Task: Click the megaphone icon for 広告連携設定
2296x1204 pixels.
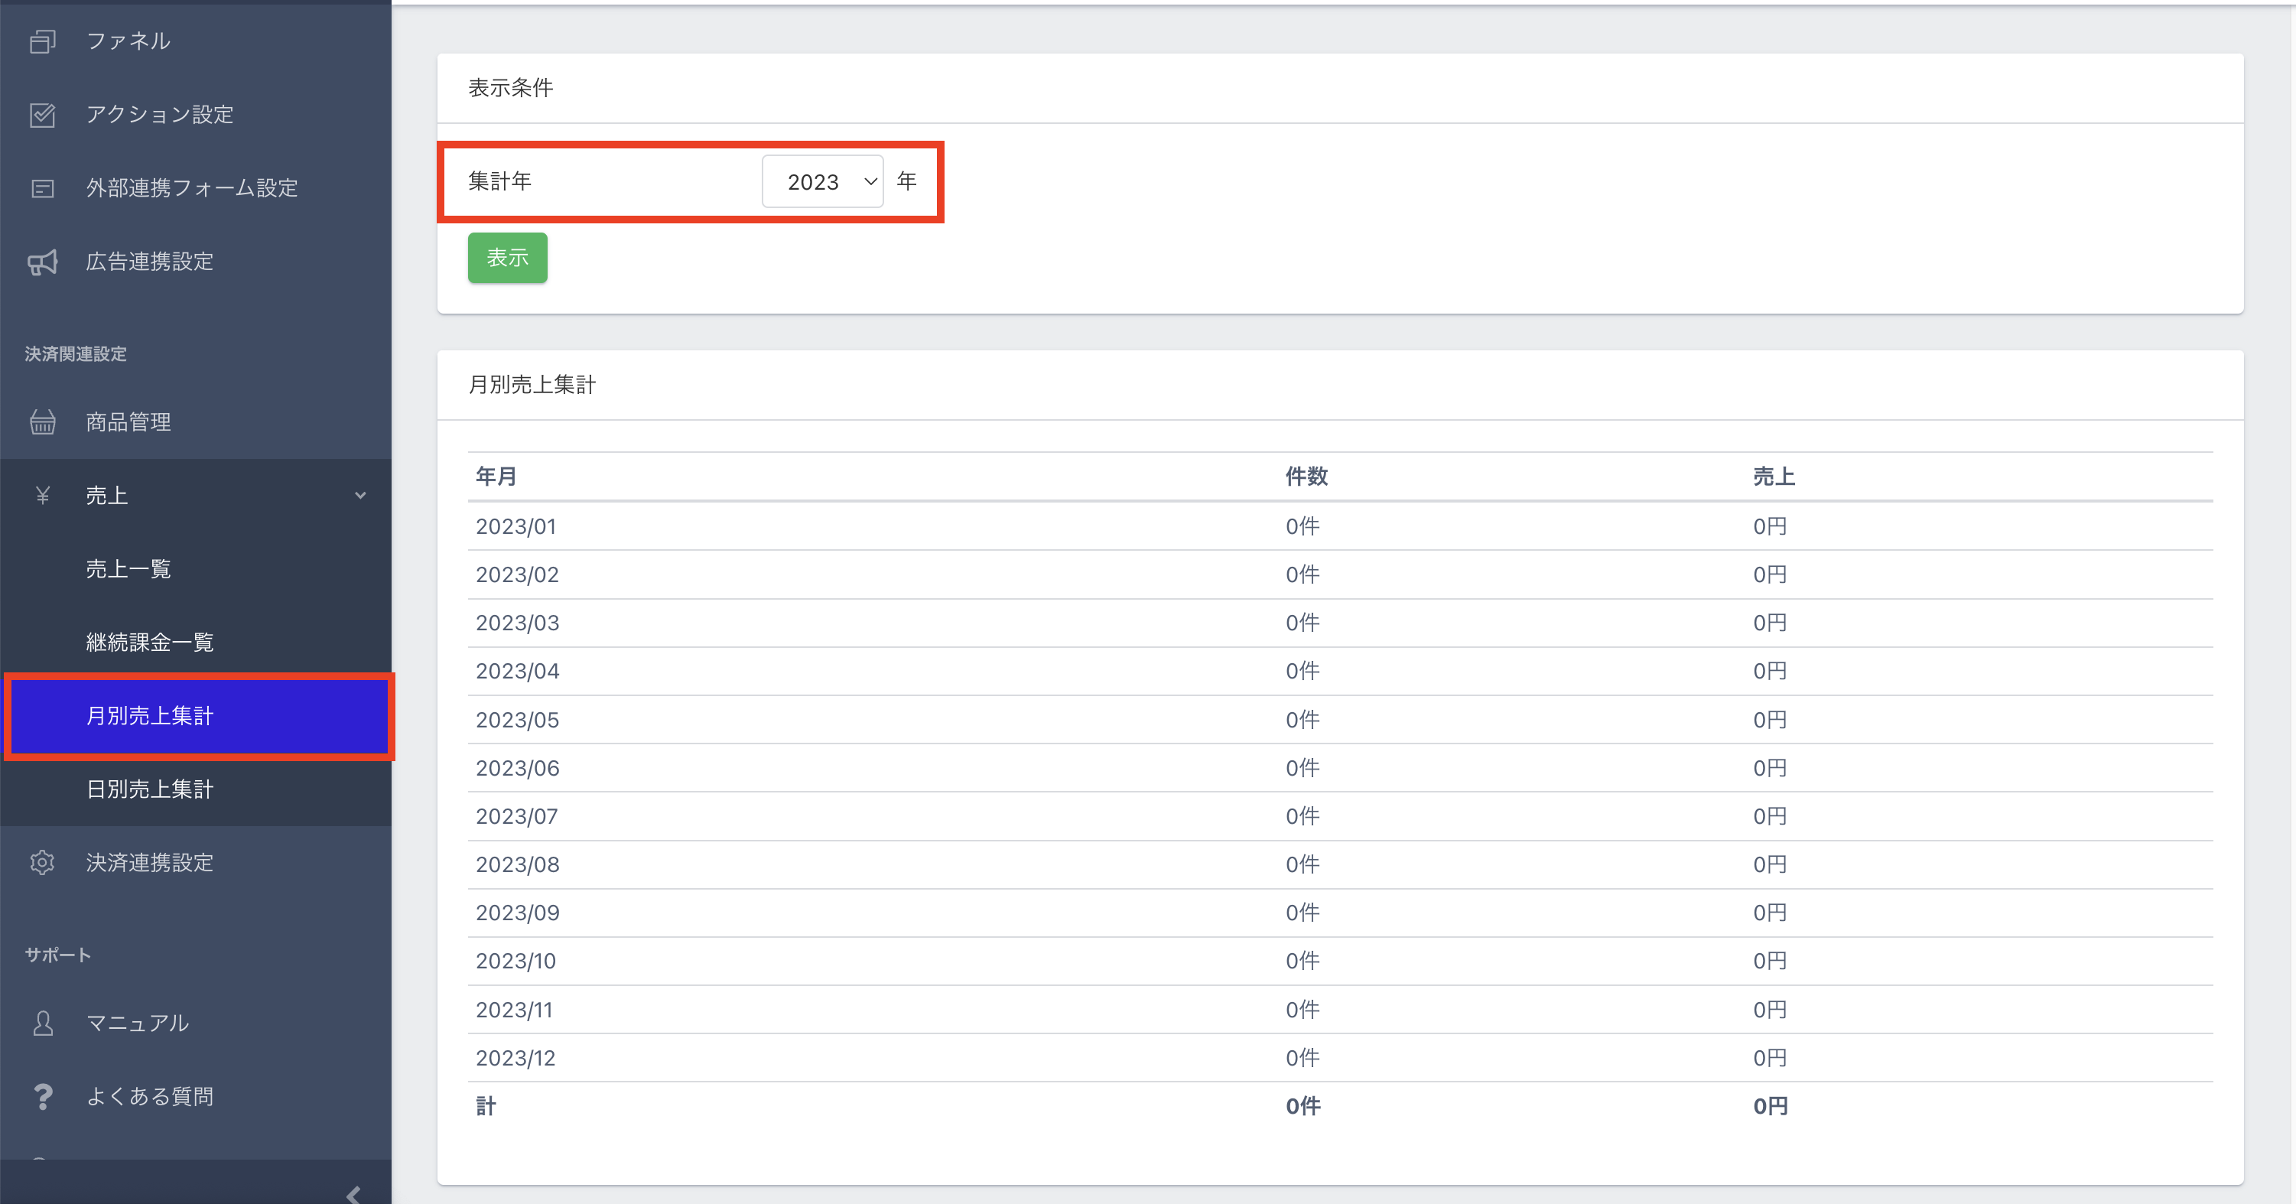Action: [42, 262]
